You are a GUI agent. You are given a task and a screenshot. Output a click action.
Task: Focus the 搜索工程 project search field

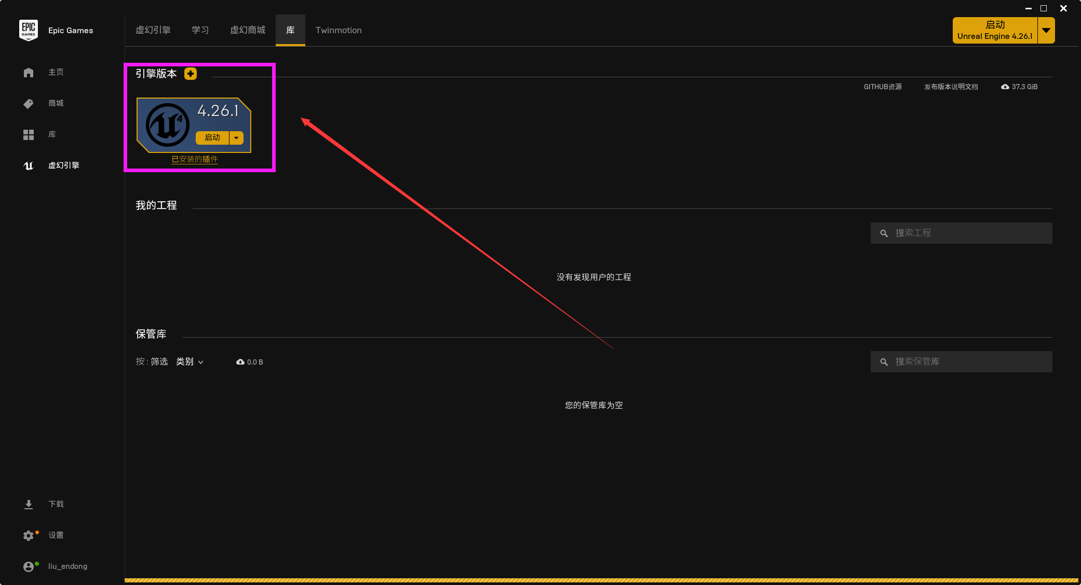pos(962,233)
